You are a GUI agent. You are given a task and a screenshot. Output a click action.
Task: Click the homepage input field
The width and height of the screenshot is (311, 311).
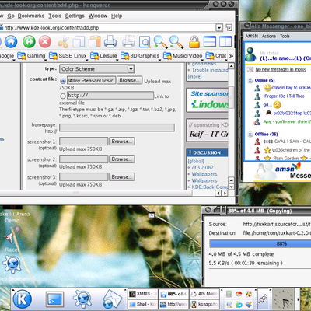117,128
